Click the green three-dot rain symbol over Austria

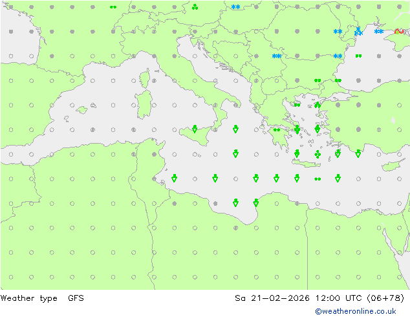(x=195, y=7)
